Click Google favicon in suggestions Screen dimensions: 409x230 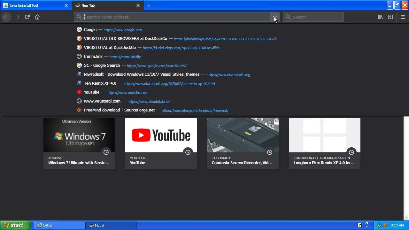point(79,30)
